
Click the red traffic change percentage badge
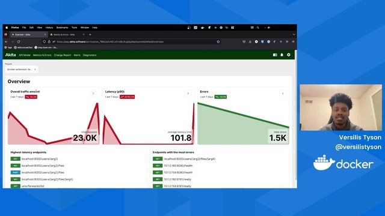tap(31, 97)
